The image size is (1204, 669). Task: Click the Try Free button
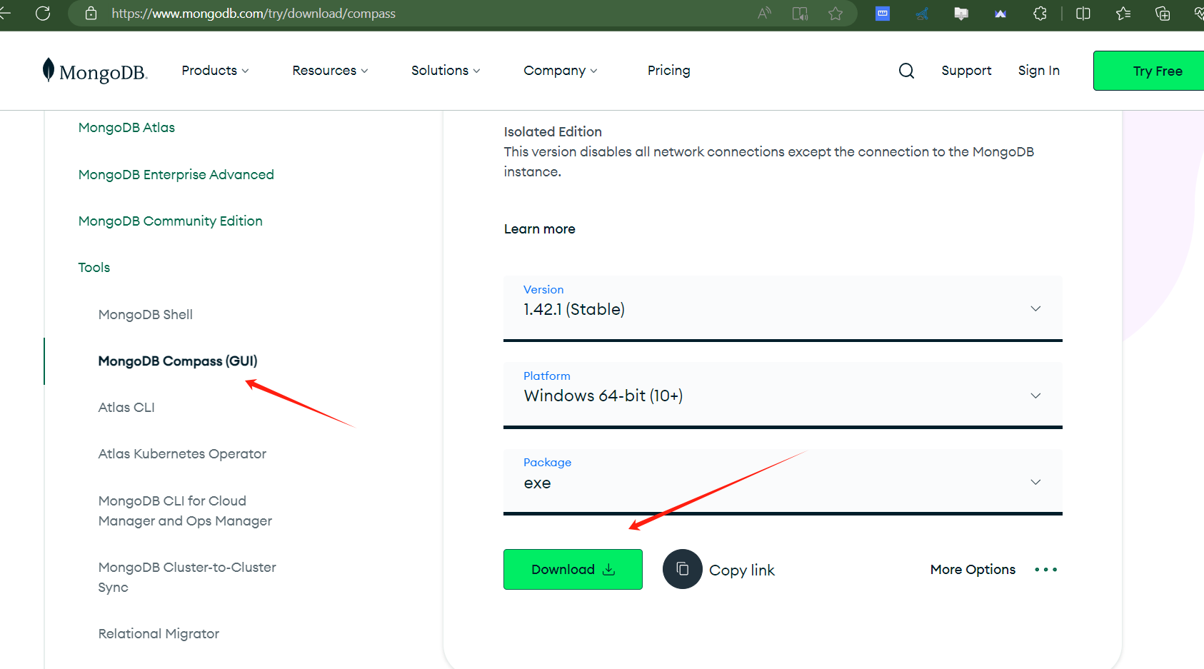1148,71
